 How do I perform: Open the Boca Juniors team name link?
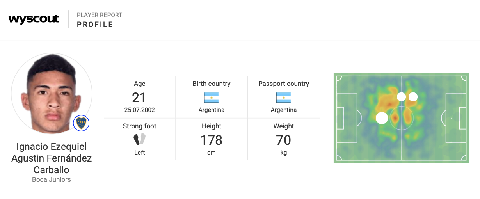pos(52,180)
